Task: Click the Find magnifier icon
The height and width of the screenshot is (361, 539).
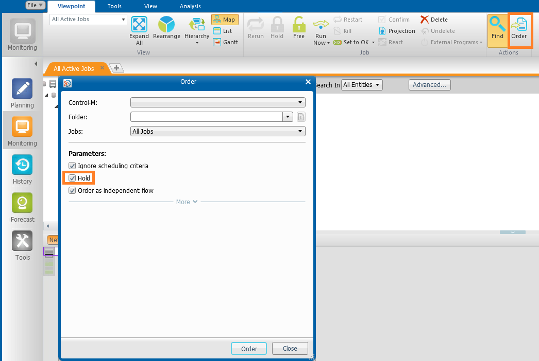Action: (497, 25)
